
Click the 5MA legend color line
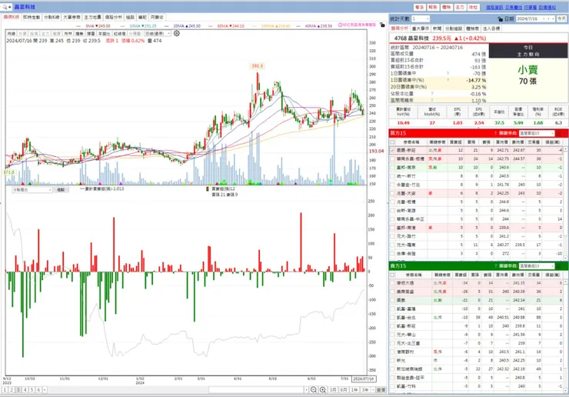79,26
